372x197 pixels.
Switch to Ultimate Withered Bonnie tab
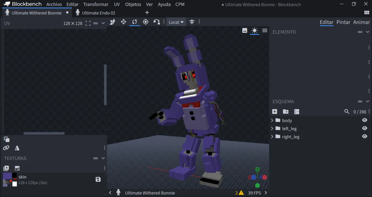click(x=36, y=13)
